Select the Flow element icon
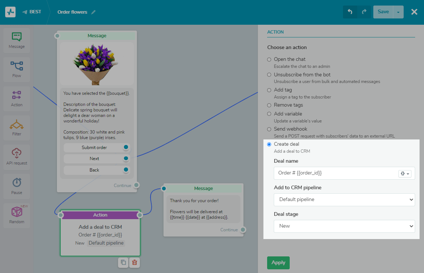 coord(17,69)
